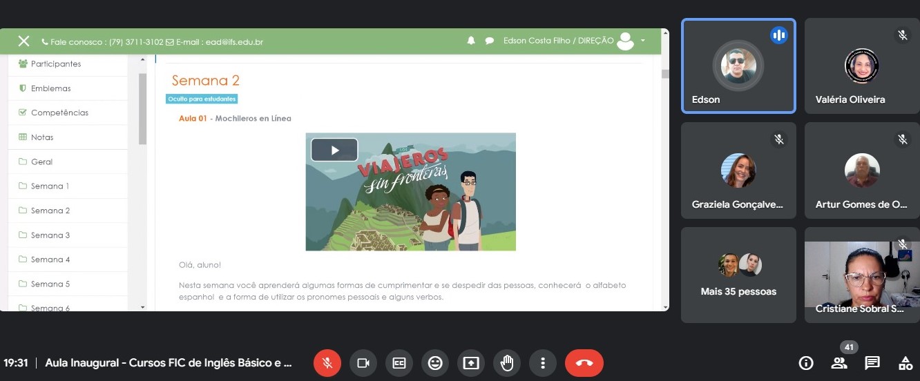Screen dimensions: 920x381
Task: Click the Oculto para estudantes label
Action: point(202,99)
